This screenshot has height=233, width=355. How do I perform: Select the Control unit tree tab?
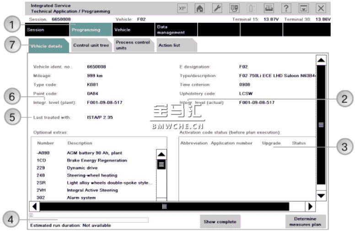click(91, 45)
